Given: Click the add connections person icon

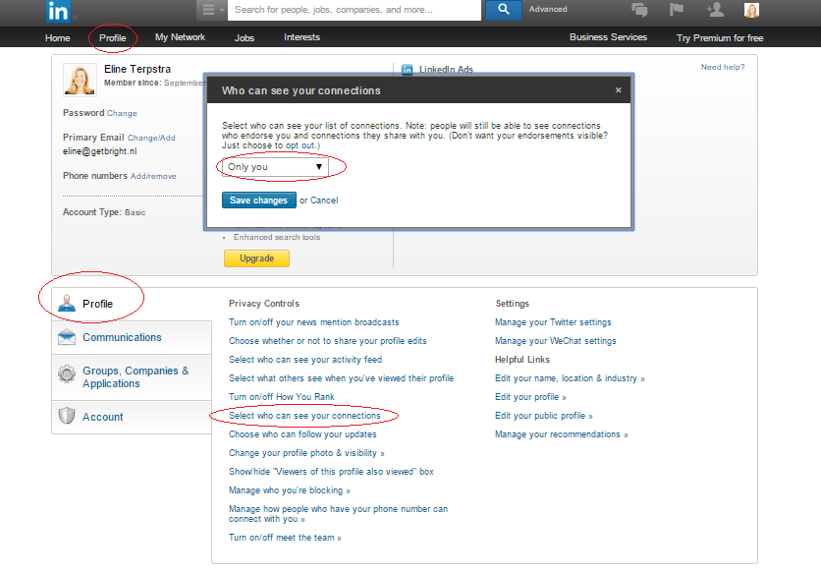Looking at the screenshot, I should (714, 10).
